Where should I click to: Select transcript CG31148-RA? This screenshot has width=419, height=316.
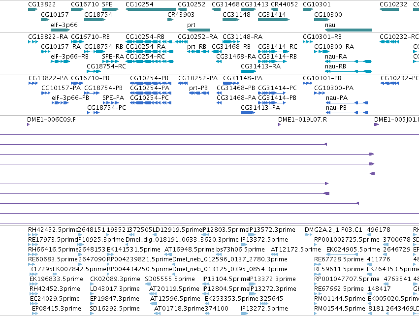[231, 42]
